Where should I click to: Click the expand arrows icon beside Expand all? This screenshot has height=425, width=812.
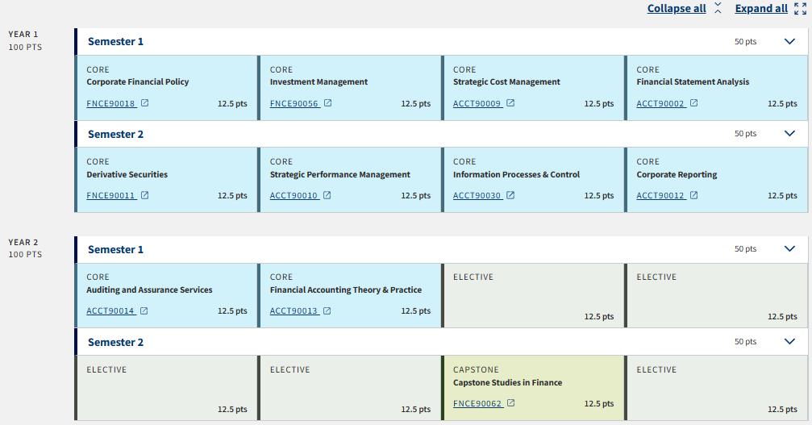pos(800,8)
